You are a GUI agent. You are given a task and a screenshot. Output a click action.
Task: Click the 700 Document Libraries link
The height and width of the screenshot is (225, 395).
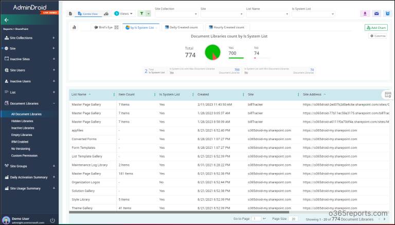pyautogui.click(x=237, y=70)
